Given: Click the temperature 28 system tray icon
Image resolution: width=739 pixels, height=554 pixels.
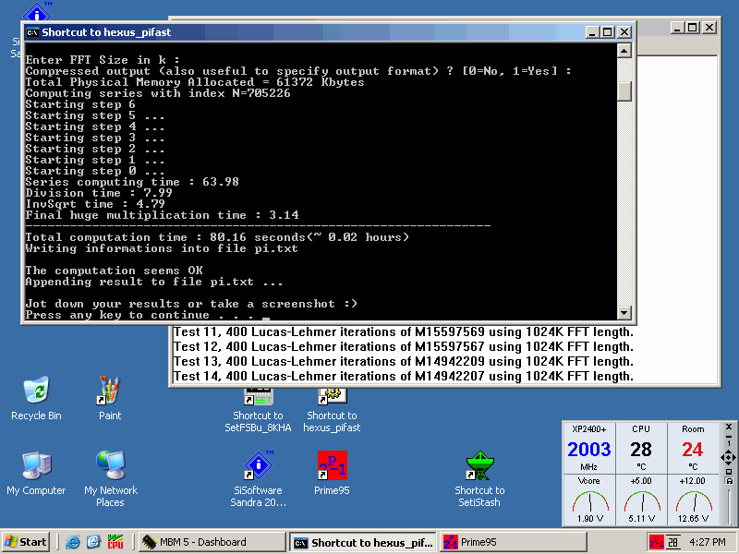Looking at the screenshot, I should pos(674,542).
